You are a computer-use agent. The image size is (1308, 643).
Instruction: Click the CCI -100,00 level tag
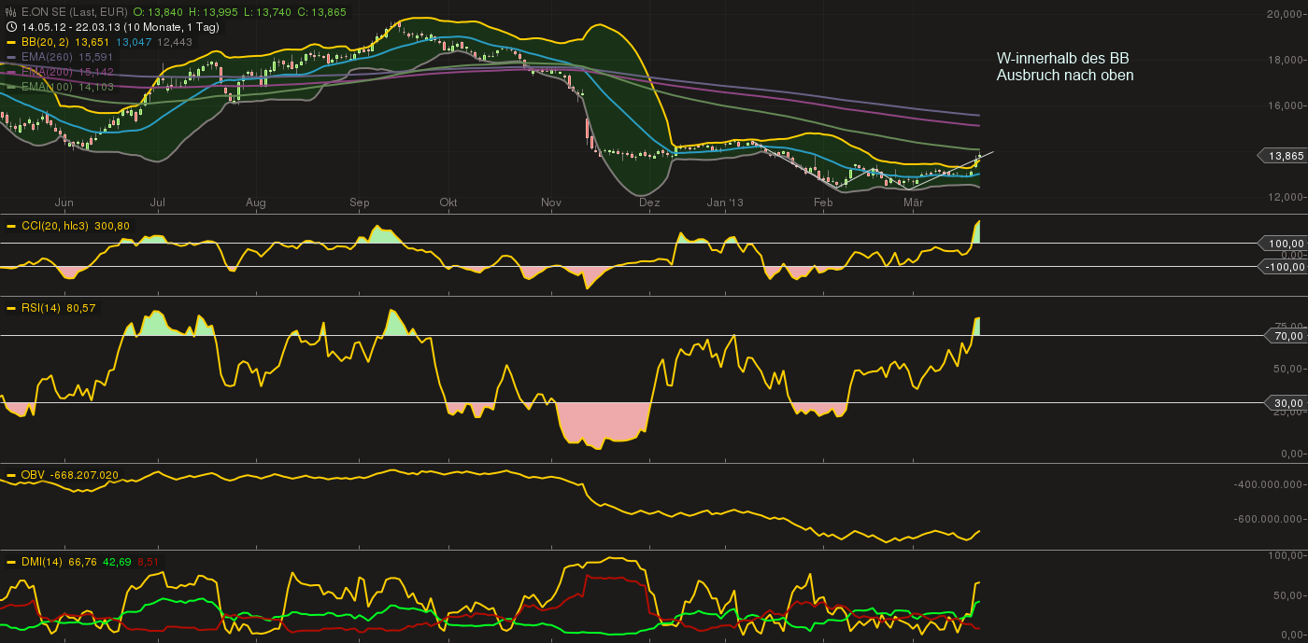(x=1281, y=266)
